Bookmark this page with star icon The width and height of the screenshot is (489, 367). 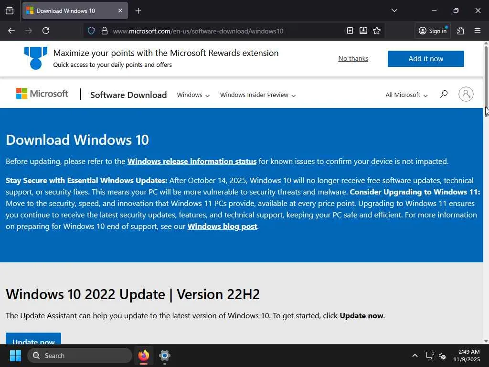[377, 31]
